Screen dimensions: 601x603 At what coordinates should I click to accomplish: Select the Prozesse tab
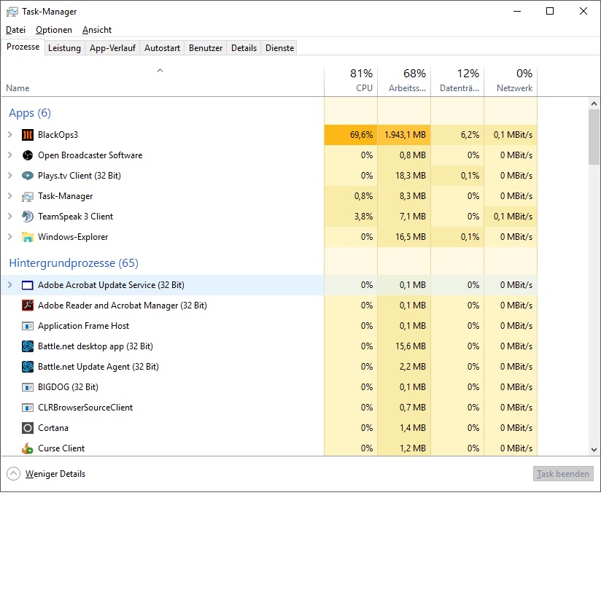(23, 47)
